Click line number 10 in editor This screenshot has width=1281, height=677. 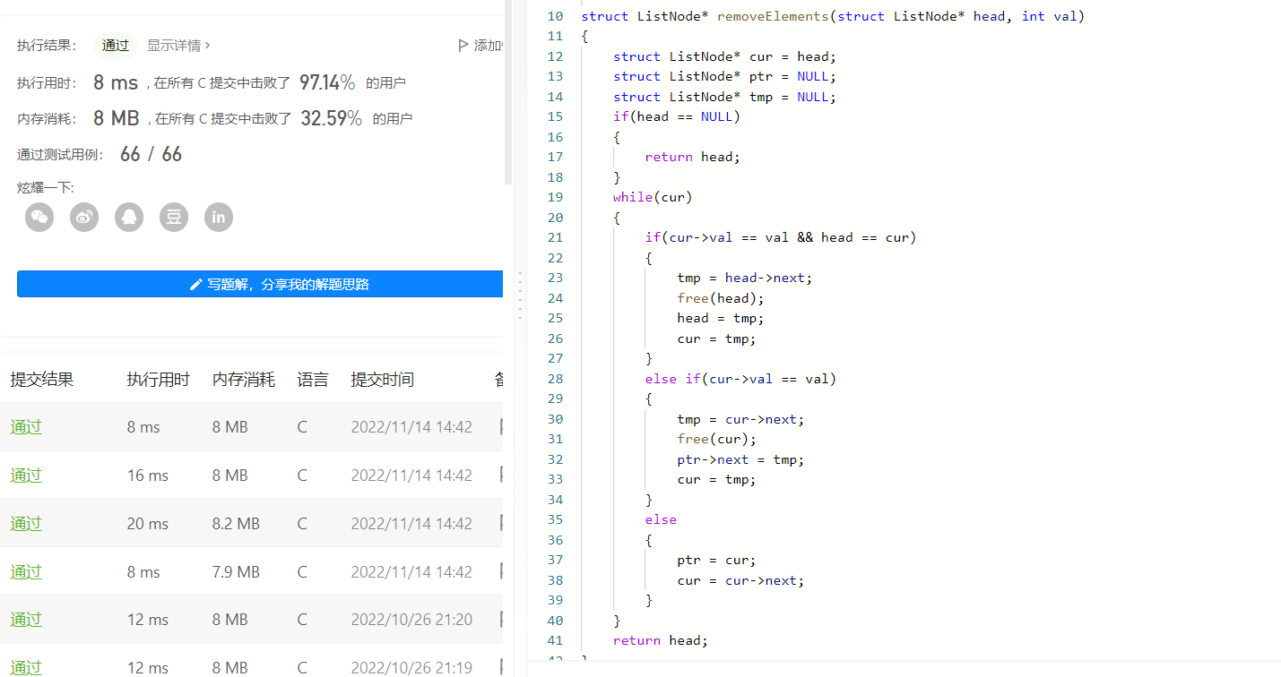555,16
